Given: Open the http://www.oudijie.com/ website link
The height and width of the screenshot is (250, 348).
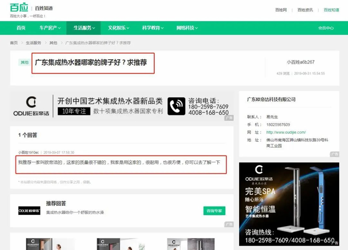Looking at the screenshot, I should pyautogui.click(x=286, y=132).
